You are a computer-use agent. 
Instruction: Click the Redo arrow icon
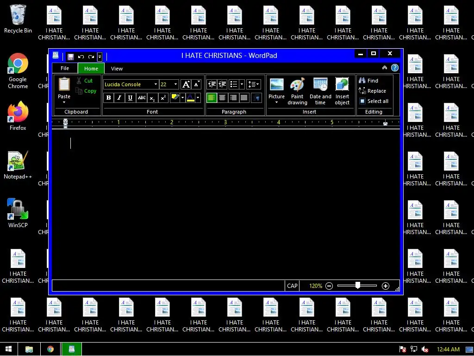[91, 57]
